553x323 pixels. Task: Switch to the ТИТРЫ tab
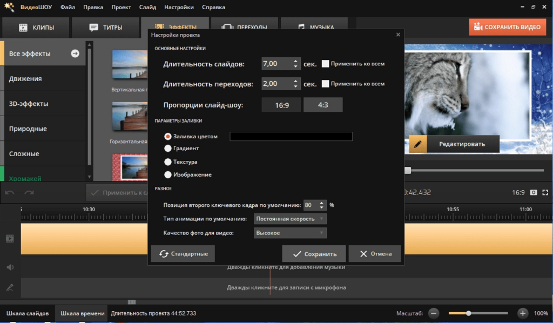(x=106, y=27)
